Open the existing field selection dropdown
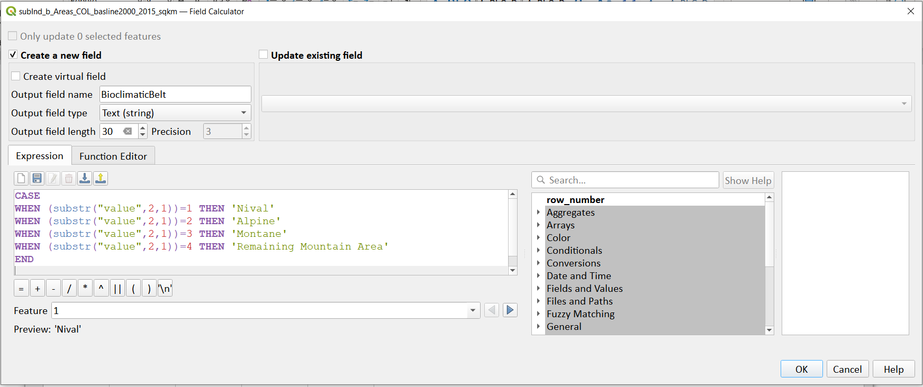The width and height of the screenshot is (923, 387). [x=586, y=104]
